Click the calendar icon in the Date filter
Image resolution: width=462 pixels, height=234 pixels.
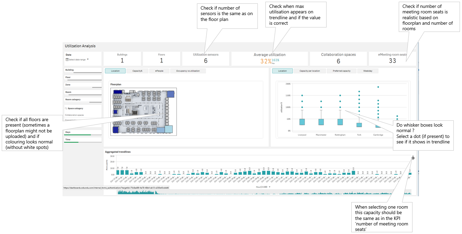coord(67,60)
